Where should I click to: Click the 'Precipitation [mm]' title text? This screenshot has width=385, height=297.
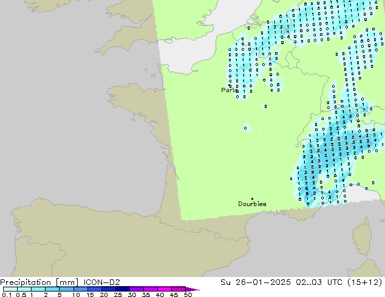coord(39,282)
